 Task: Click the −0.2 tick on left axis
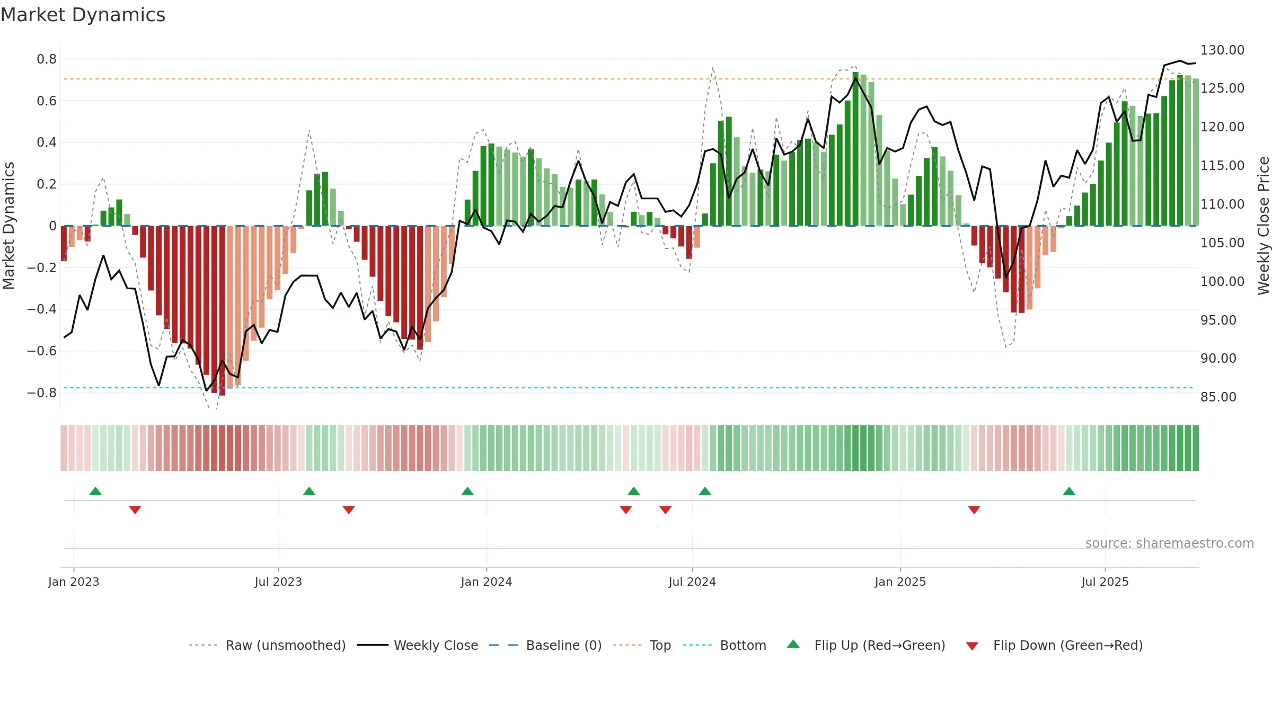click(42, 267)
